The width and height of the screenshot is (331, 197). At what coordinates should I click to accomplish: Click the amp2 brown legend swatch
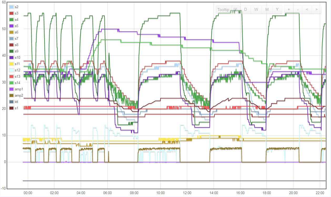tap(12, 95)
